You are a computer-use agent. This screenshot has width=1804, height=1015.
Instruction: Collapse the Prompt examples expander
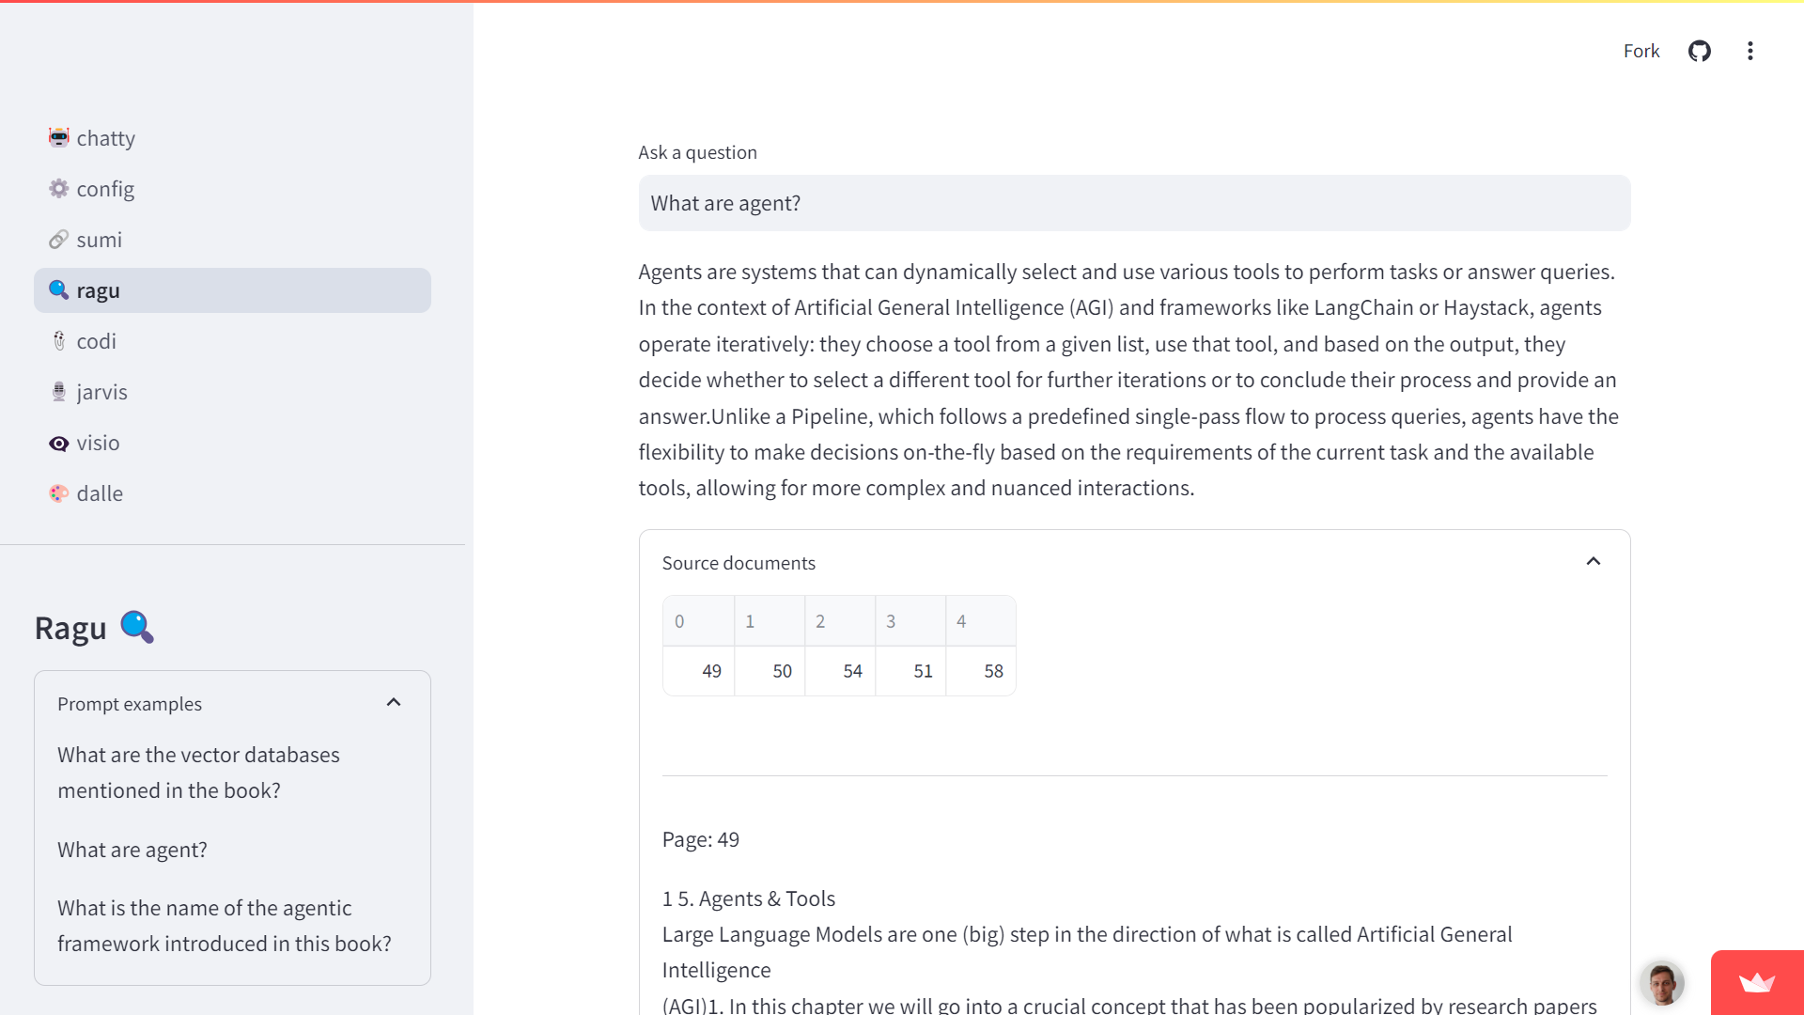point(394,703)
